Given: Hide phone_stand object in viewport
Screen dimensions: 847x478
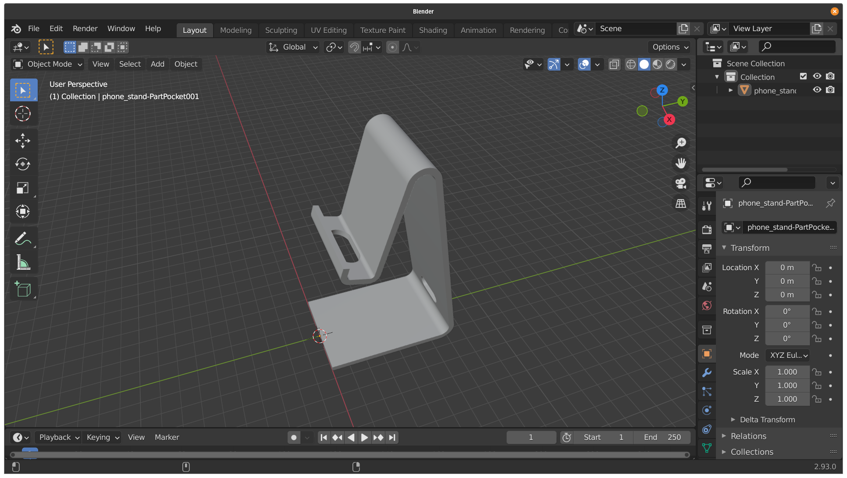Looking at the screenshot, I should pyautogui.click(x=817, y=90).
